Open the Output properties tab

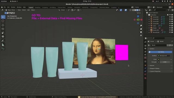click(x=145, y=49)
